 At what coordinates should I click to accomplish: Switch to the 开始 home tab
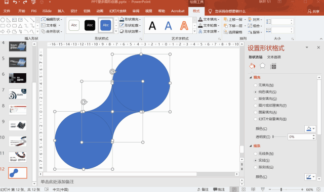(x=21, y=11)
